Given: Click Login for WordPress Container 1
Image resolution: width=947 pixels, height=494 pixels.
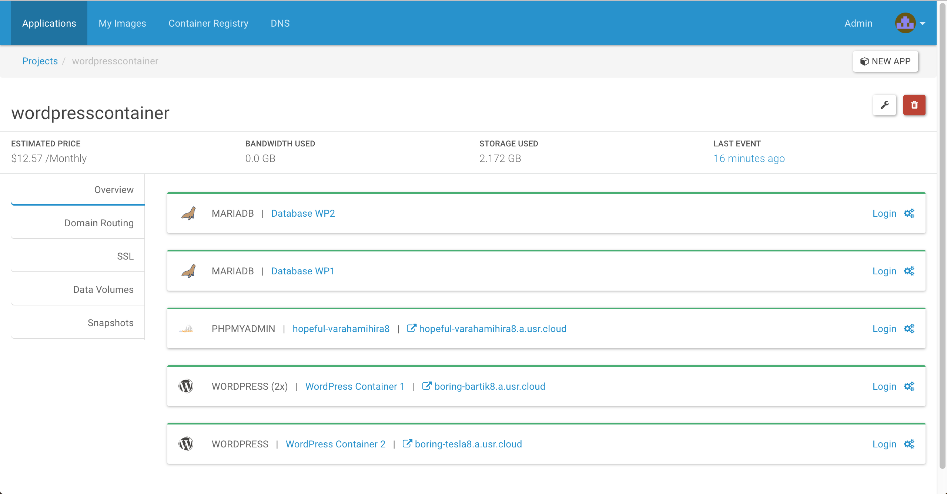Looking at the screenshot, I should (x=884, y=386).
